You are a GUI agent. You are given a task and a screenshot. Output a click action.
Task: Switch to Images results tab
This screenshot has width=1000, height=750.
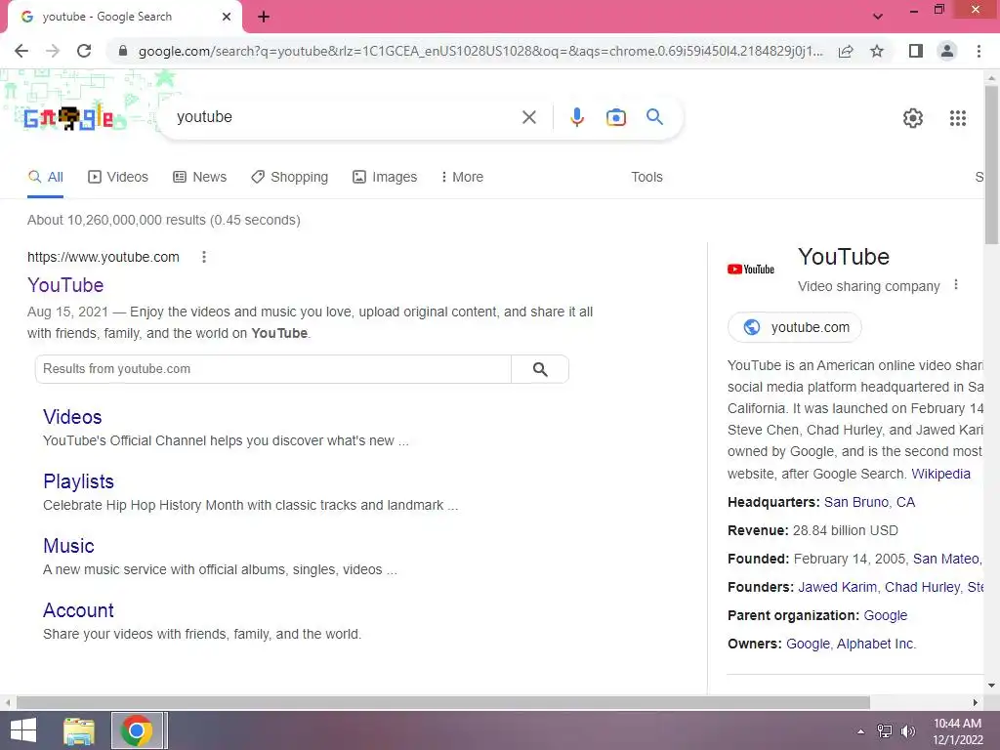click(385, 178)
